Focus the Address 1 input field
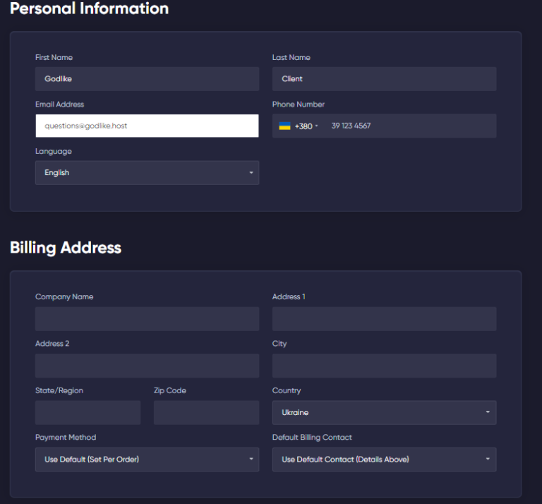 click(384, 319)
